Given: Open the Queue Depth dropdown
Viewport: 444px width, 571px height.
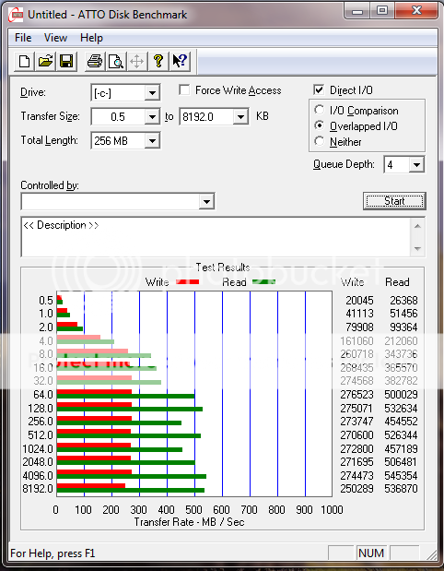Looking at the screenshot, I should point(416,165).
